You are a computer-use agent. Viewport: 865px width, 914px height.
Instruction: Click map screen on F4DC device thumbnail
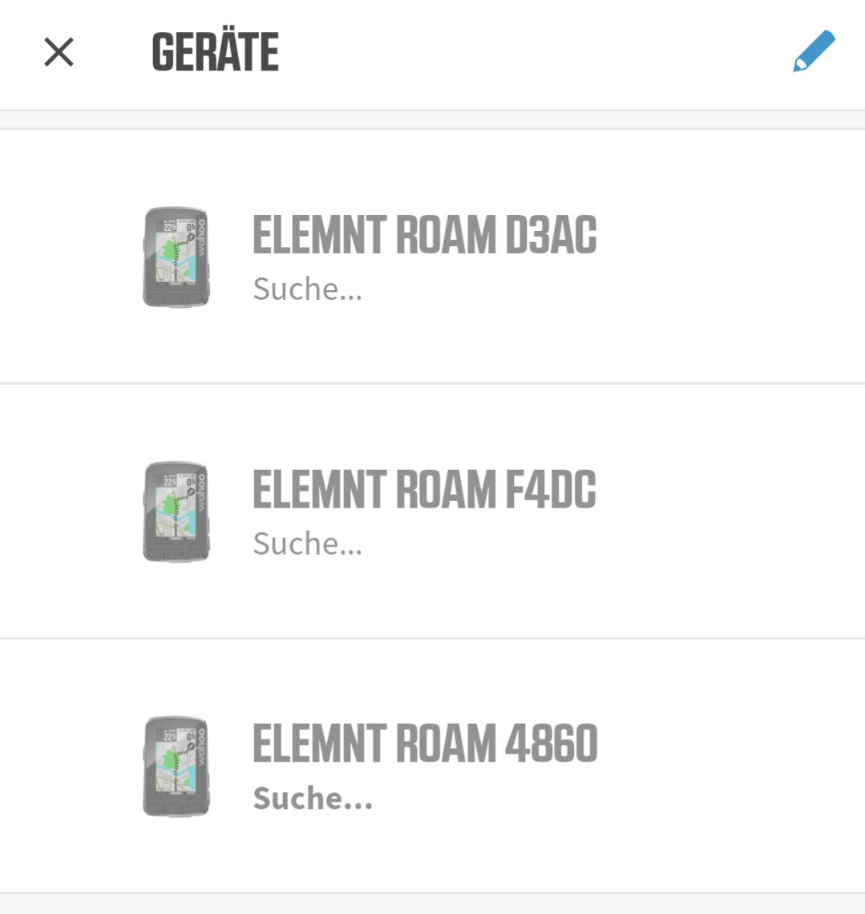pos(176,510)
